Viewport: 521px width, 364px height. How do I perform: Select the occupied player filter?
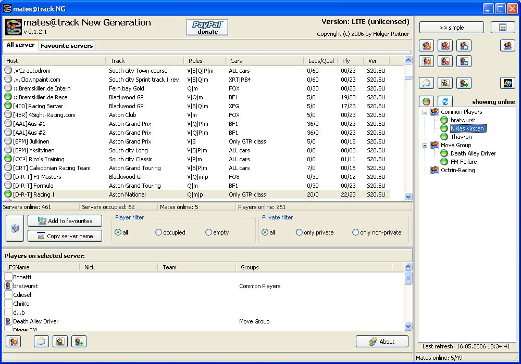click(x=159, y=232)
